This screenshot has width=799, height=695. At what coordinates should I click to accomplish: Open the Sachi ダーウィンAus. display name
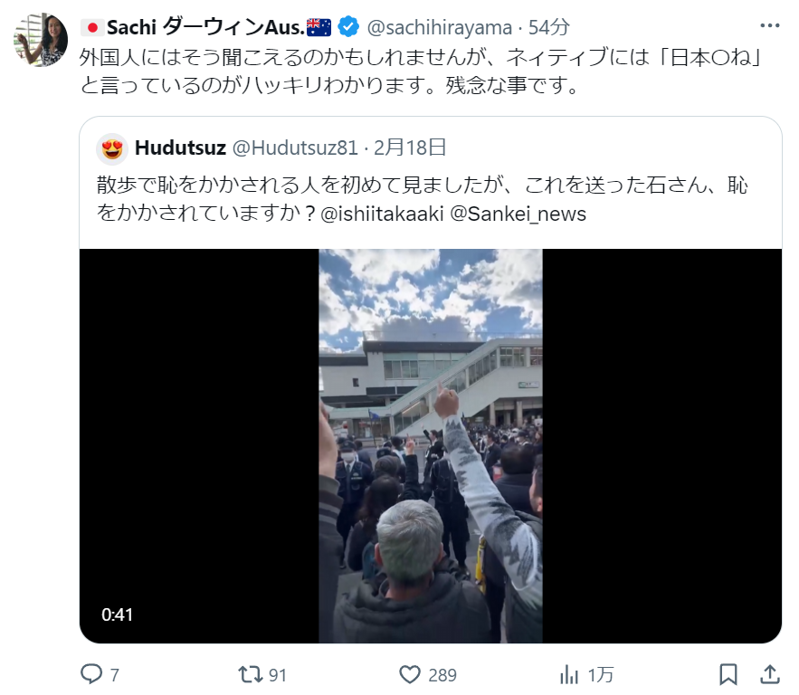(x=206, y=27)
